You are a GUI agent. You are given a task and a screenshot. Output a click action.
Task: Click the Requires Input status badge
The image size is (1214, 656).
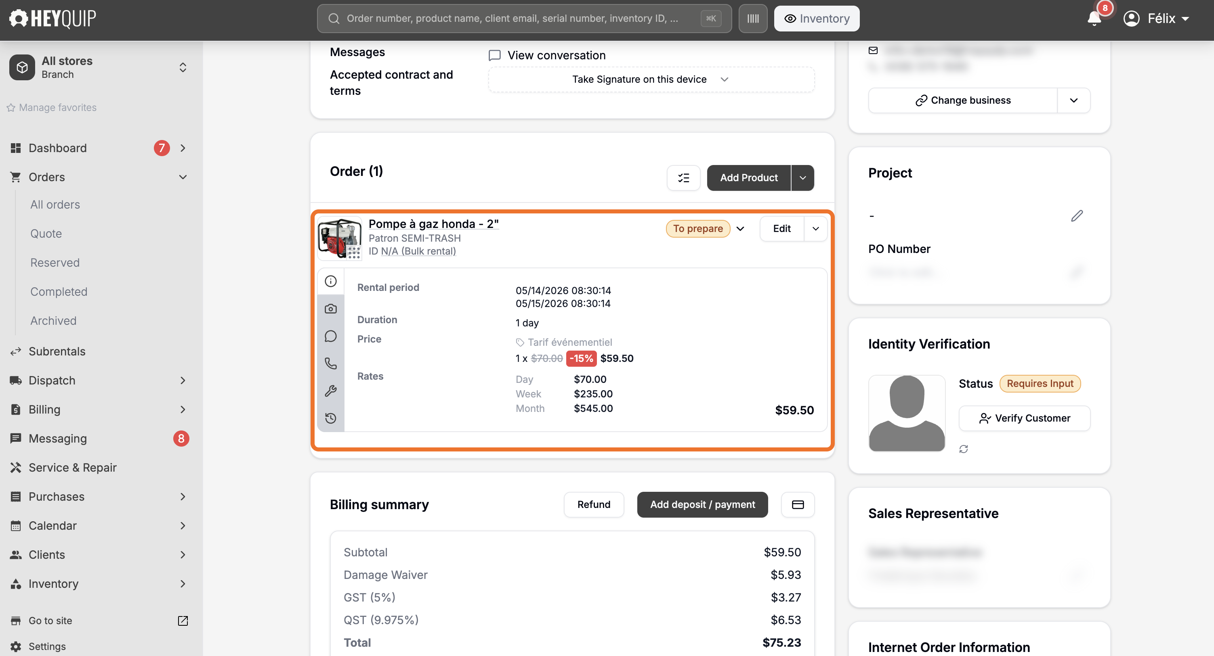click(x=1040, y=383)
